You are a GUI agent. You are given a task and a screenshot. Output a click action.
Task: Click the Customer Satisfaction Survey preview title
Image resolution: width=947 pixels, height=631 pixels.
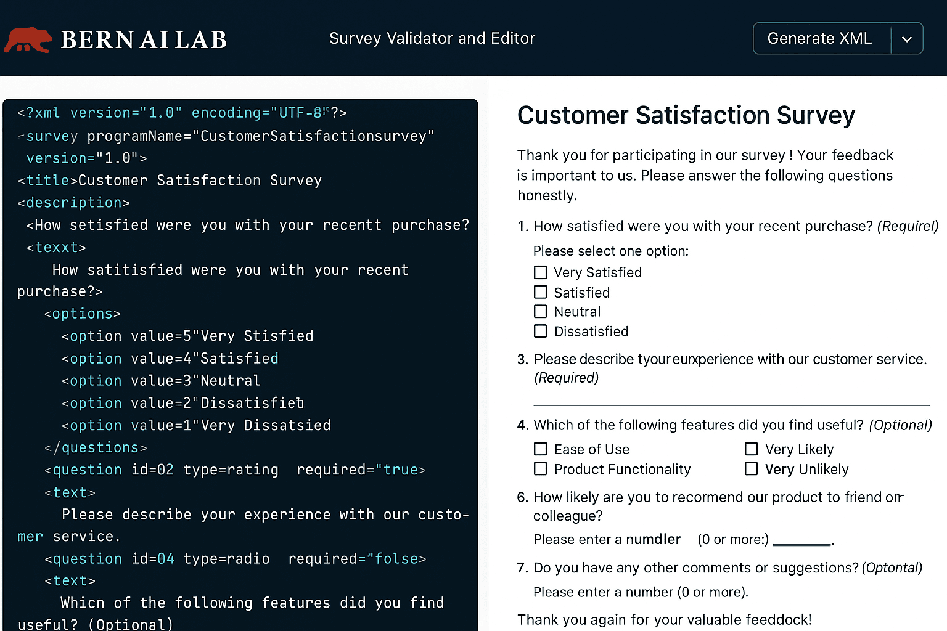coord(686,115)
